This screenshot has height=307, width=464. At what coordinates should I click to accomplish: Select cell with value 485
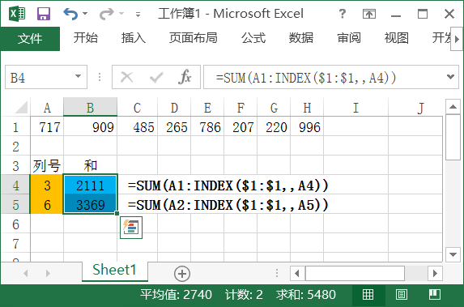point(138,127)
